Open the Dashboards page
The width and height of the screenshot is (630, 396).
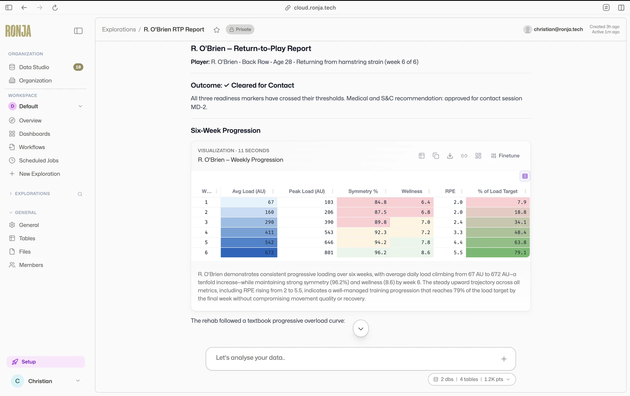pos(34,133)
